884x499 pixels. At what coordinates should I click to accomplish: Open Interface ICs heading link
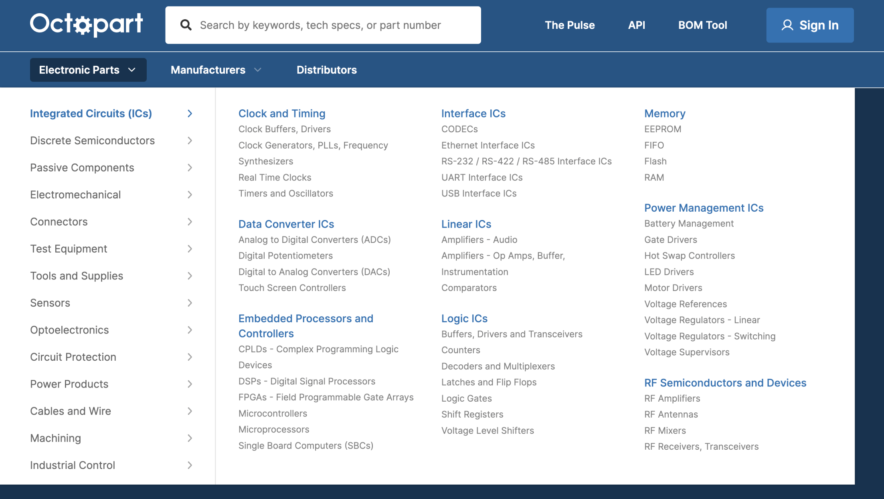coord(473,113)
